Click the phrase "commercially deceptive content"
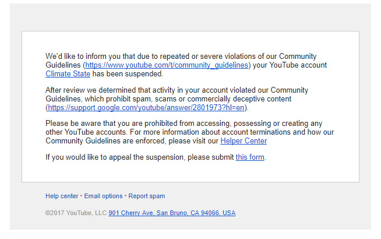The image size is (381, 239). coord(233,99)
